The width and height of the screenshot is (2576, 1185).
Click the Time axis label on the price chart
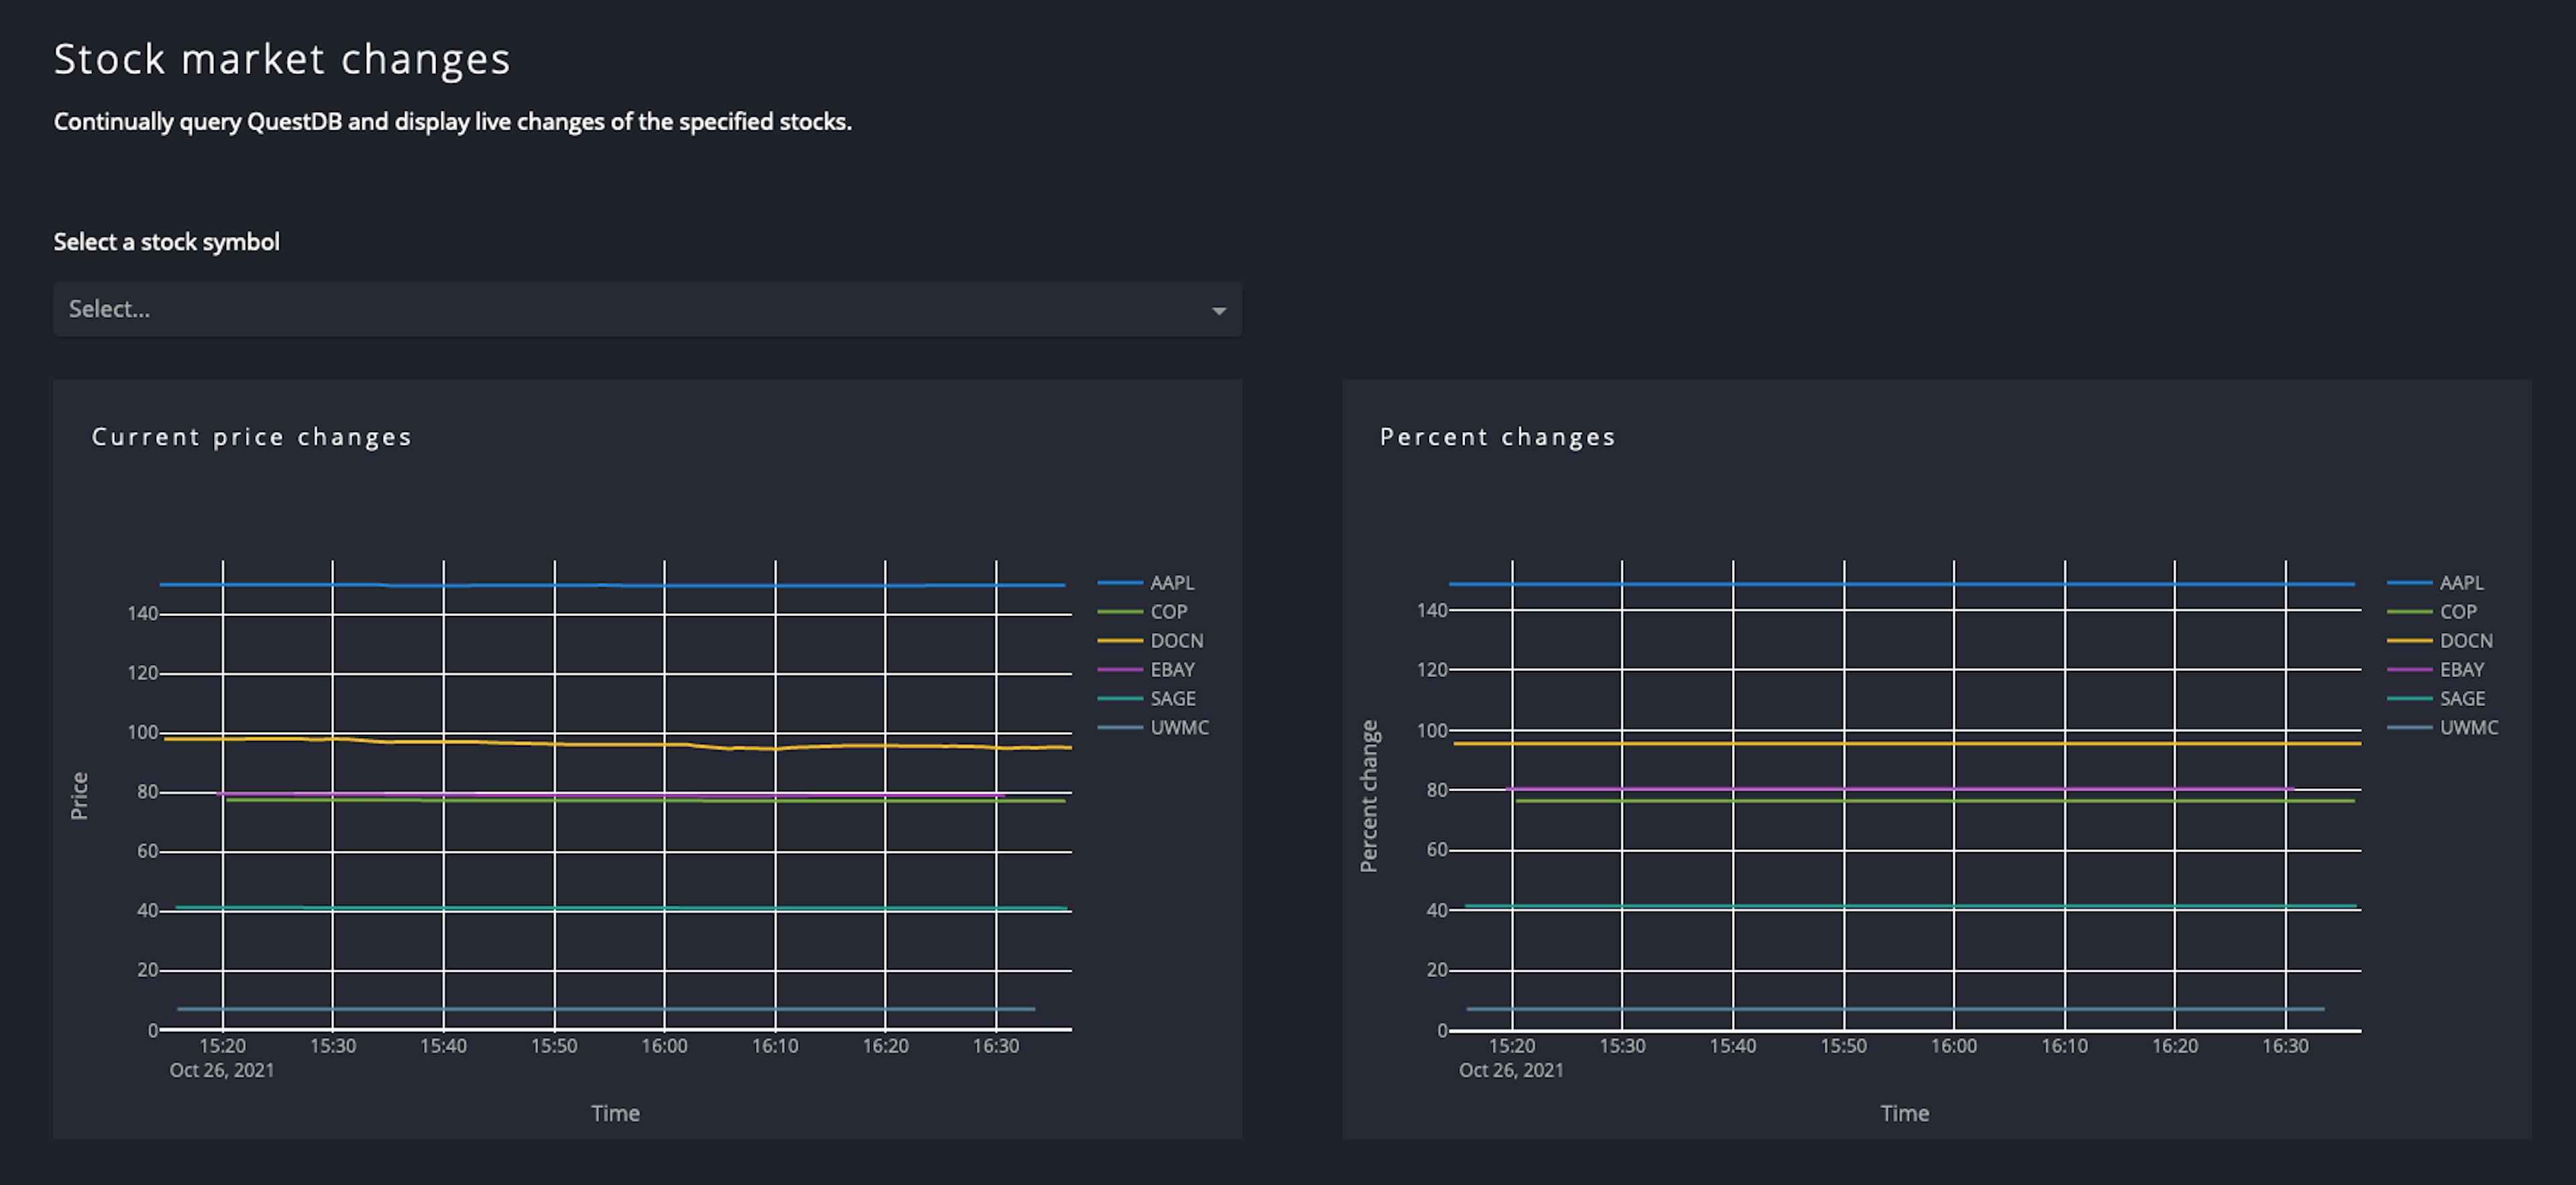(x=616, y=1113)
